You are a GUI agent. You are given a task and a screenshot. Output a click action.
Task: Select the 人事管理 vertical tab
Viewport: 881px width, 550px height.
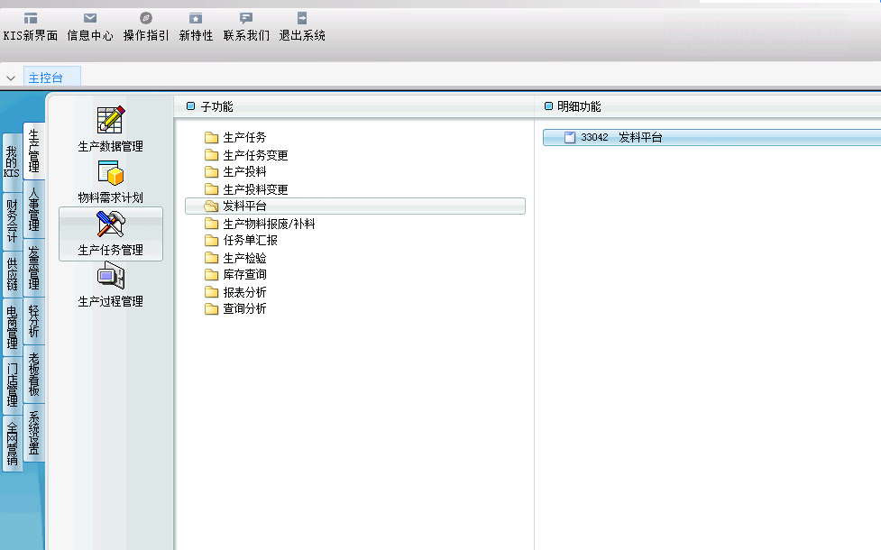point(33,209)
